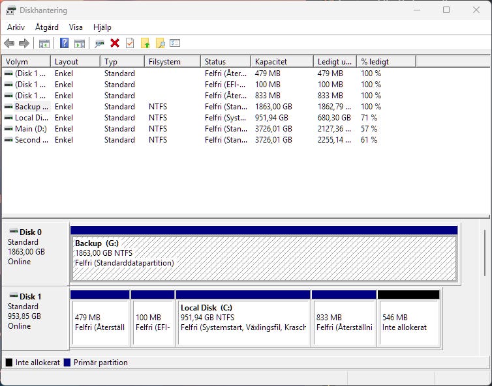Click the Back arrow in the toolbar

[x=9, y=44]
